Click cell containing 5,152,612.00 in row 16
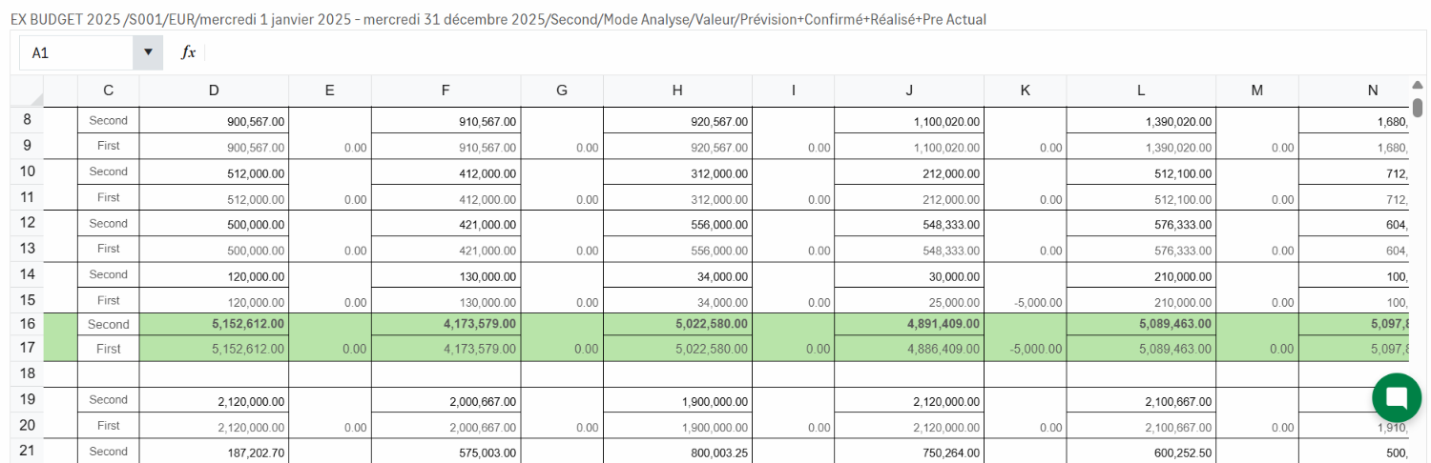 coord(214,324)
